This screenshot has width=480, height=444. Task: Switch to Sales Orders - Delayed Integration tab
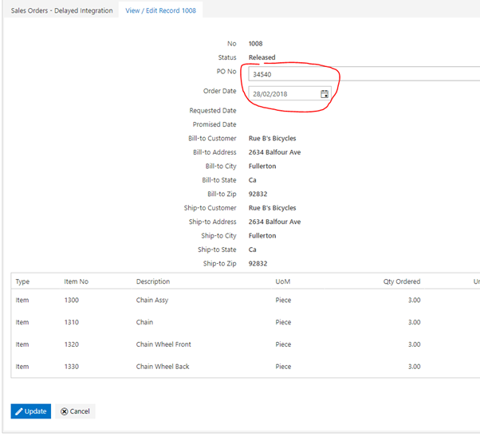click(x=62, y=10)
